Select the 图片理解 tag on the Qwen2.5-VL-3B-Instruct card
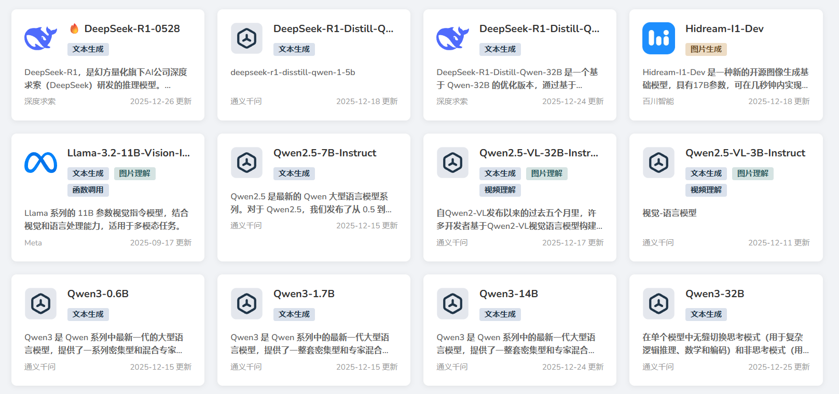This screenshot has width=839, height=394. coord(753,173)
